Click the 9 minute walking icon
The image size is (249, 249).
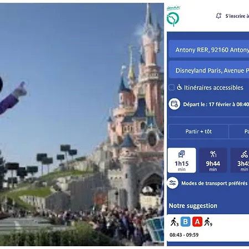[208, 222]
